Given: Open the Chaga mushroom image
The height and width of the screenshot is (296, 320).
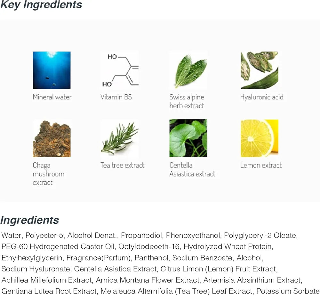Looking at the screenshot, I should tap(52, 138).
